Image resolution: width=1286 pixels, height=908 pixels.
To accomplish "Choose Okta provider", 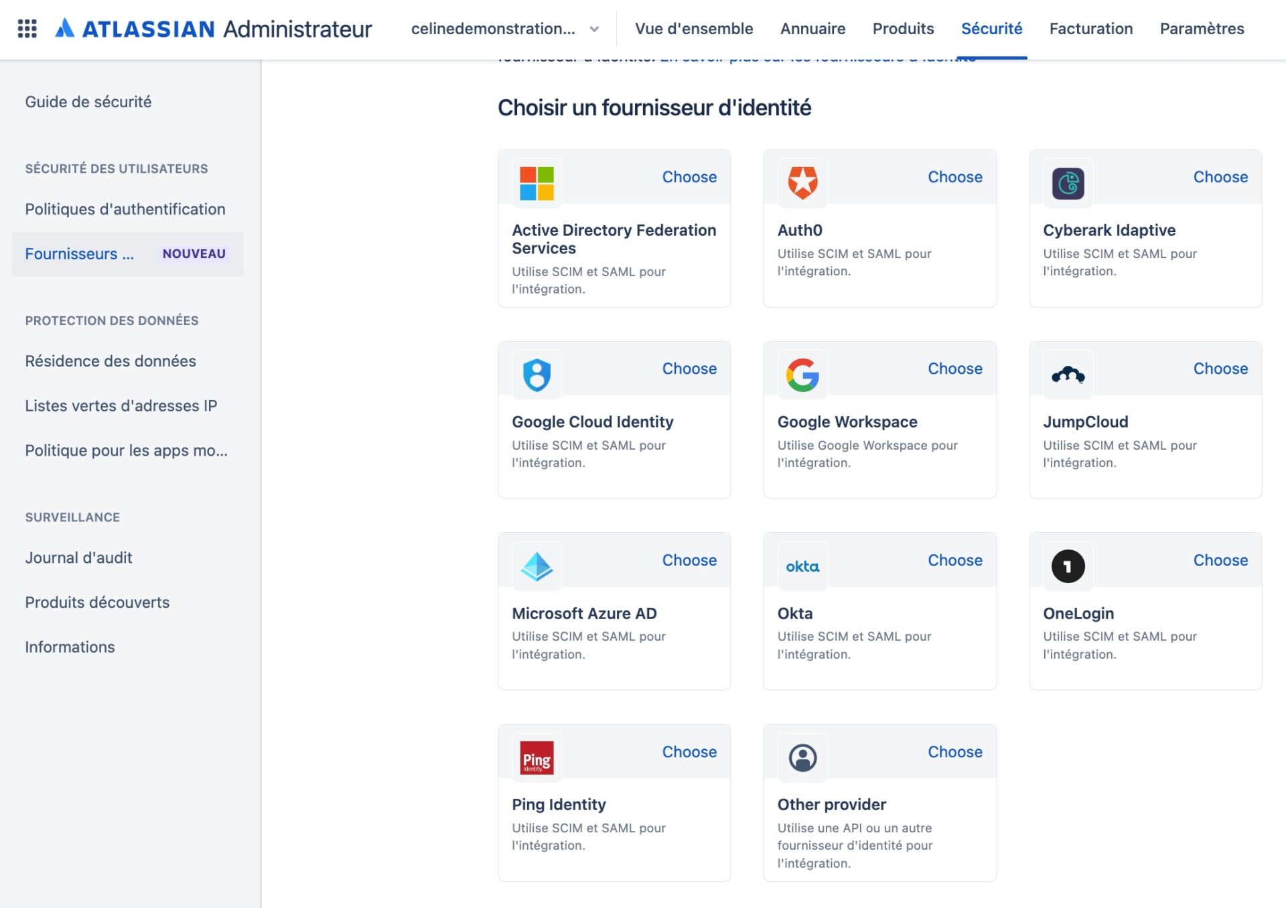I will 955,560.
